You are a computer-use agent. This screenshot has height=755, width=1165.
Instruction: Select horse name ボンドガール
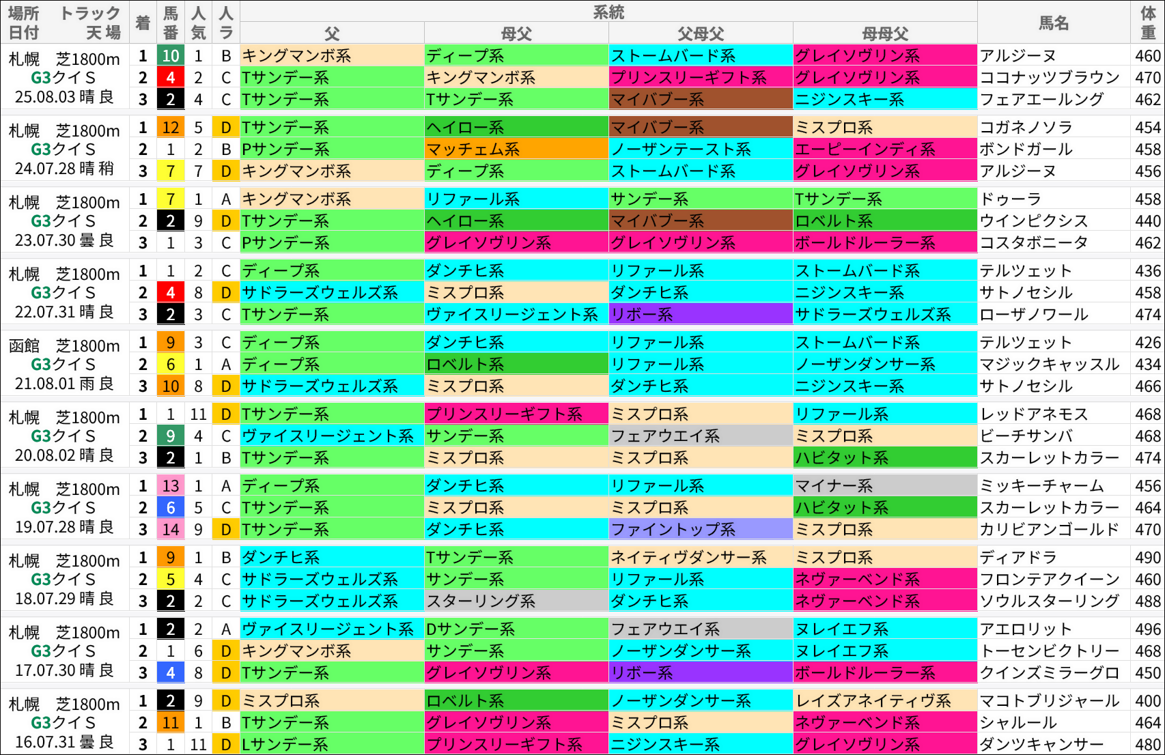tap(1026, 149)
